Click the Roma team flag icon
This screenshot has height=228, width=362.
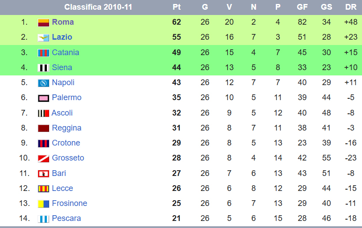43,22
